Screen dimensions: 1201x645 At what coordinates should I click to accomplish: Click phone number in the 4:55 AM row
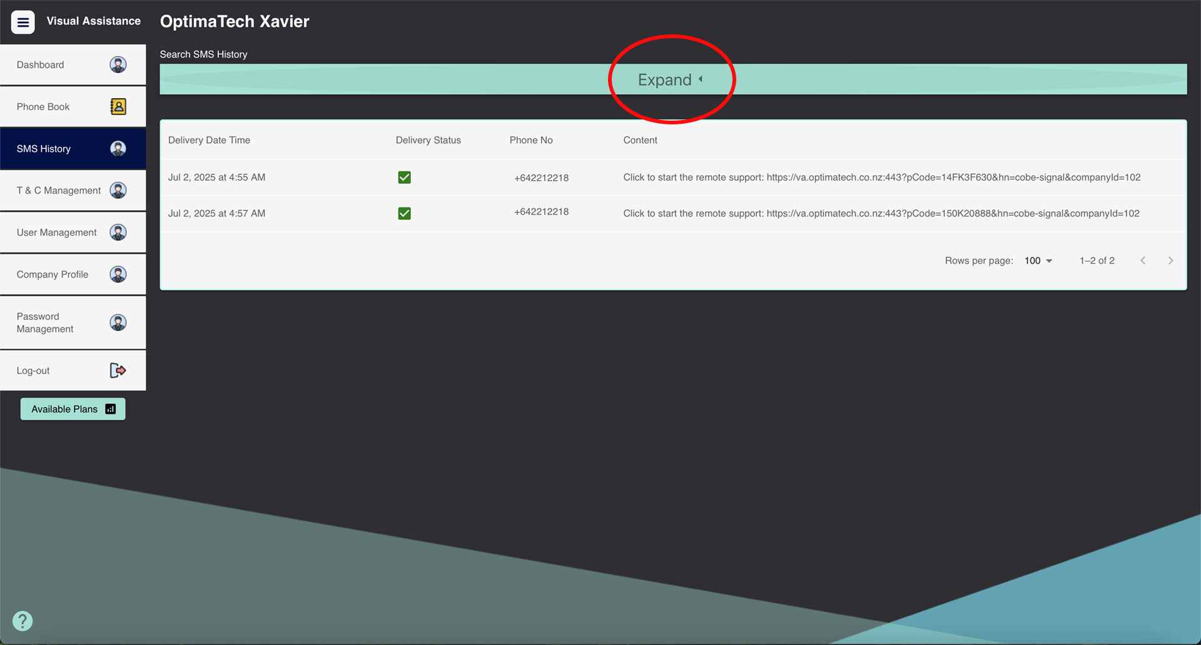point(542,178)
